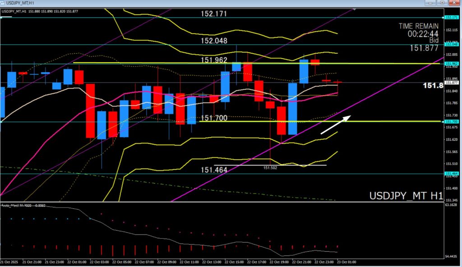This screenshot has height=267, width=462.
Task: Select the 151.962 text label on chart
Action: pyautogui.click(x=213, y=60)
